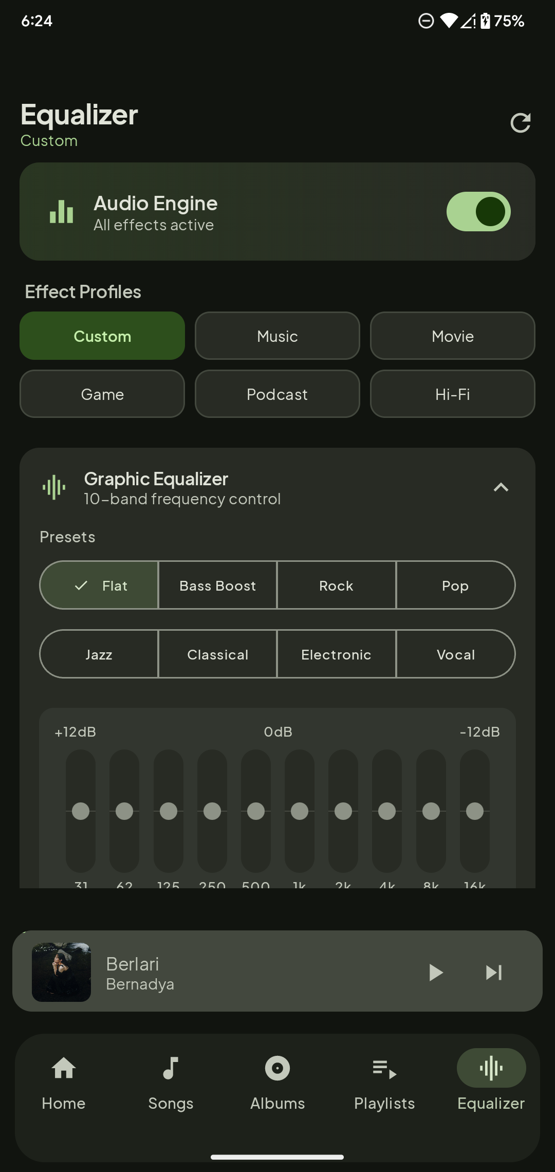
Task: Click the 8k band slider knob
Action: [x=431, y=811]
